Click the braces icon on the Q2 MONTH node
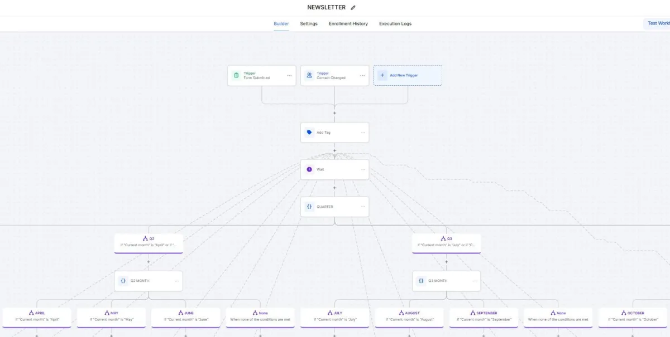Image resolution: width=670 pixels, height=337 pixels. 123,280
